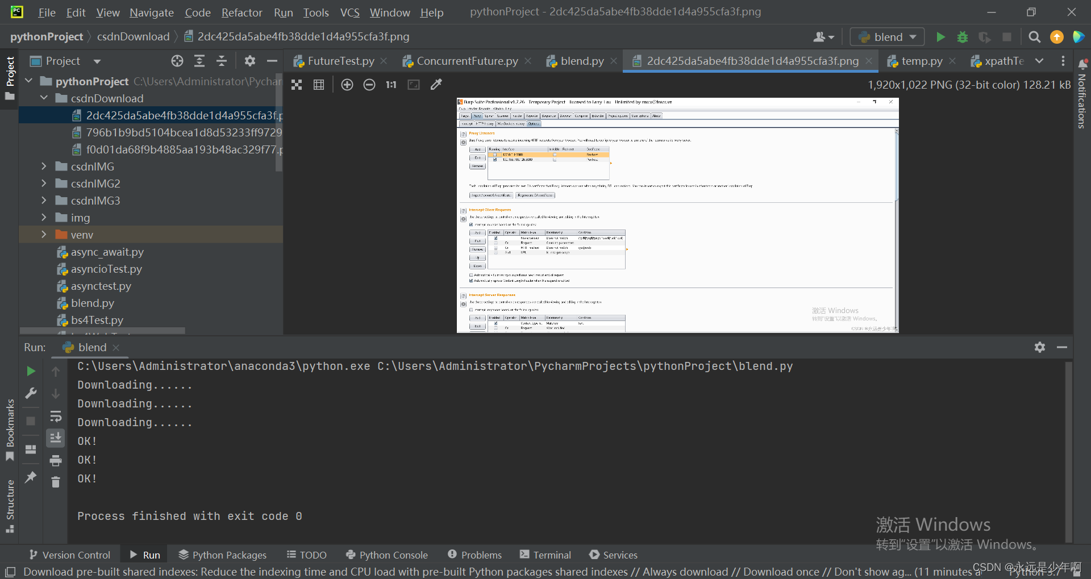1091x579 pixels.
Task: Click Project tree vertical scrollbar
Action: pyautogui.click(x=278, y=122)
